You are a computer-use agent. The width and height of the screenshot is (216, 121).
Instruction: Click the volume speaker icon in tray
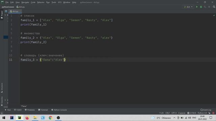[190, 118]
